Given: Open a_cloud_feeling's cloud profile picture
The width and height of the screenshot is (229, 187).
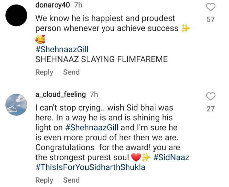Looking at the screenshot, I should (x=16, y=105).
